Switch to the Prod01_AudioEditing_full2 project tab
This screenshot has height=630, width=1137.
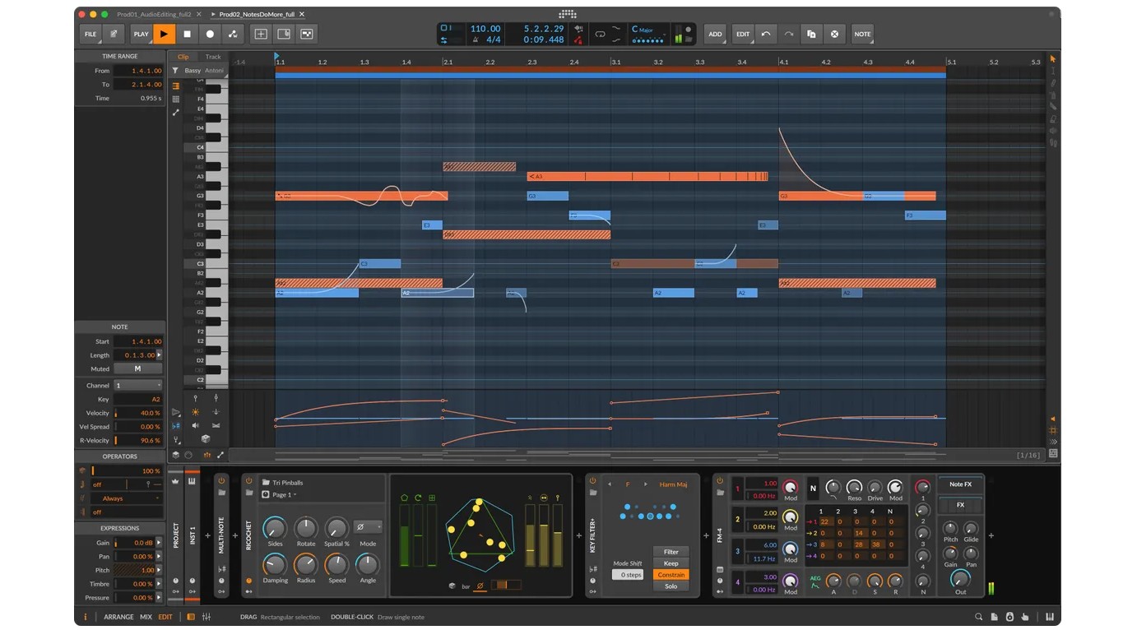154,14
